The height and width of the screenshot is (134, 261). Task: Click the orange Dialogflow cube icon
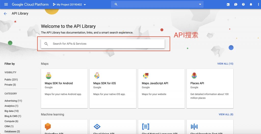pyautogui.click(x=48, y=127)
